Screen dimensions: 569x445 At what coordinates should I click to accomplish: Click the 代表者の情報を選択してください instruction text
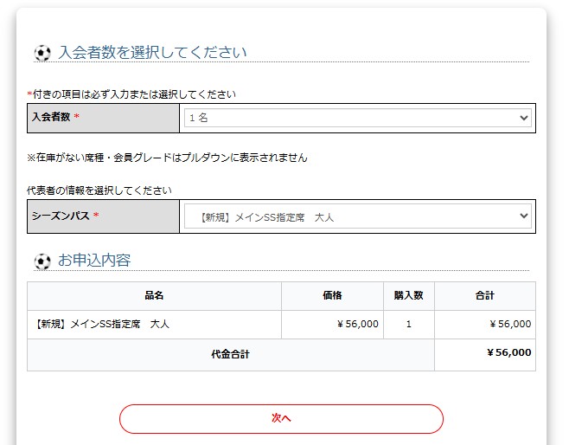[x=99, y=190]
